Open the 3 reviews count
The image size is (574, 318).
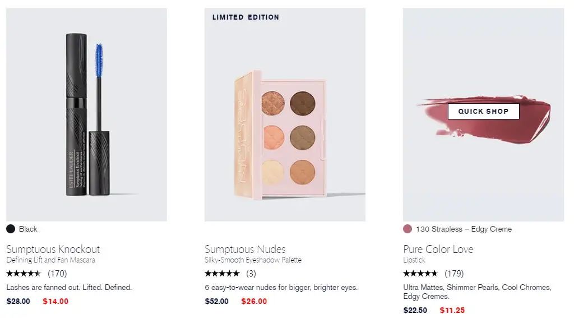pyautogui.click(x=251, y=273)
